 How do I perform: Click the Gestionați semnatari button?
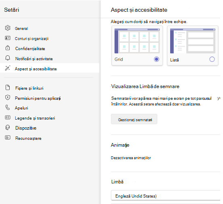point(134,119)
